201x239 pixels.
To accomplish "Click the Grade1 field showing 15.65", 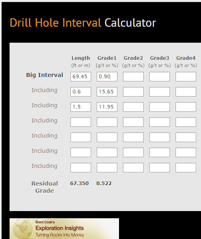I will click(x=107, y=92).
